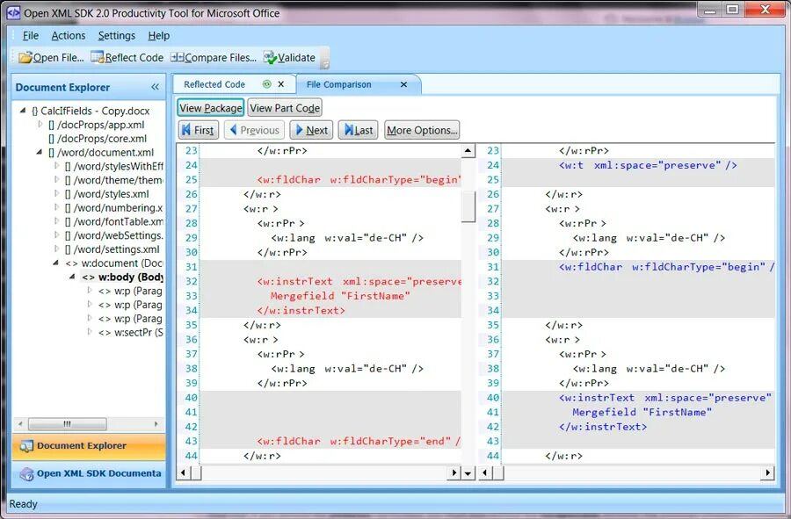The width and height of the screenshot is (791, 519).
Task: Click the left code pane vertical scrollbar thumb
Action: click(x=468, y=206)
